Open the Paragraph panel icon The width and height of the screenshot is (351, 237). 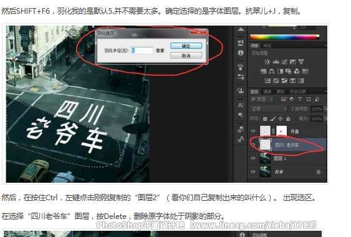241,115
